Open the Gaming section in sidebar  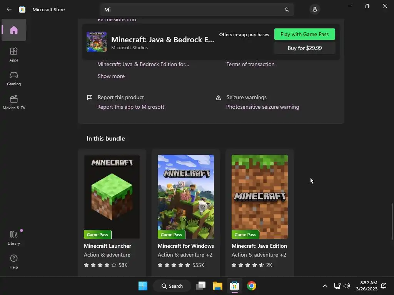point(14,78)
